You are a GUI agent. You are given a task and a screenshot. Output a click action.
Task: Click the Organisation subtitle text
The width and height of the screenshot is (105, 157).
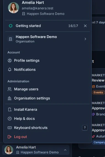point(25,41)
